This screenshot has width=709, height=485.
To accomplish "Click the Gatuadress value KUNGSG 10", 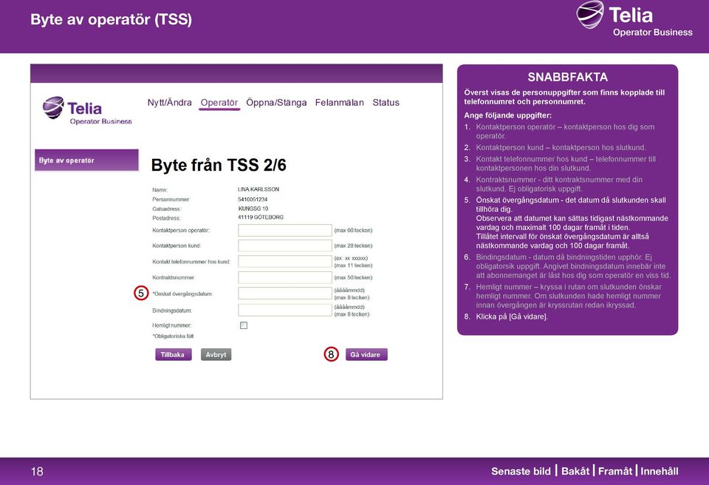I will coord(253,208).
